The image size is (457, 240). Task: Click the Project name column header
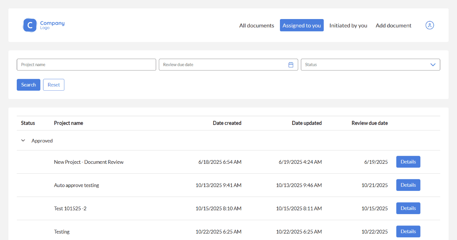pos(69,123)
